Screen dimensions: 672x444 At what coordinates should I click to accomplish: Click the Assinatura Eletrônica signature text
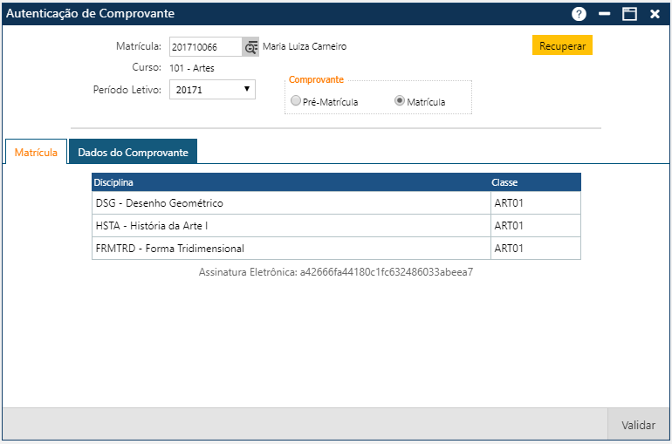click(x=336, y=271)
